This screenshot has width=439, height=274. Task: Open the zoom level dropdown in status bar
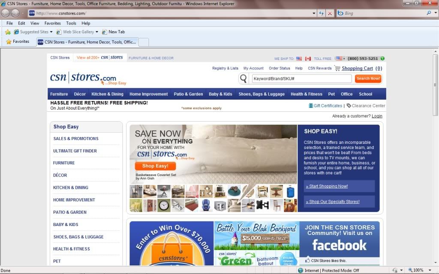pos(430,270)
